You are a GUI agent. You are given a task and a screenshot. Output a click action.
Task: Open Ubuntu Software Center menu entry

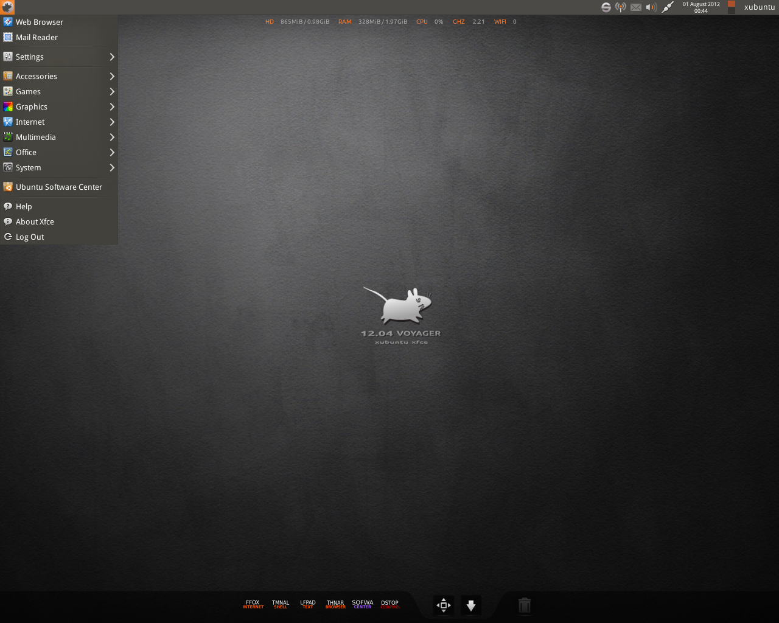(x=59, y=187)
